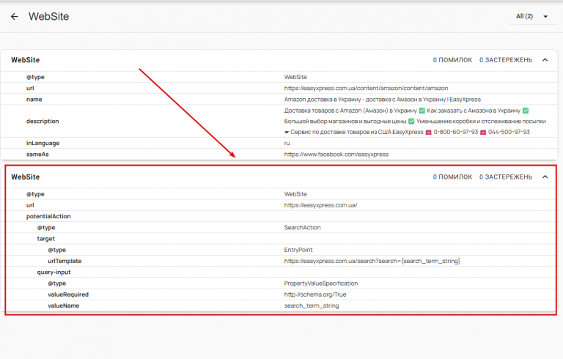563x359 pixels.
Task: Click '0 ПОМИЛОК' in second WebSite card
Action: [452, 177]
